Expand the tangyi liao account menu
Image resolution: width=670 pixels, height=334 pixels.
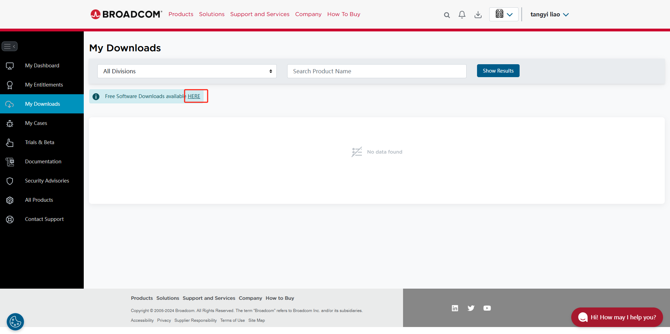(549, 14)
